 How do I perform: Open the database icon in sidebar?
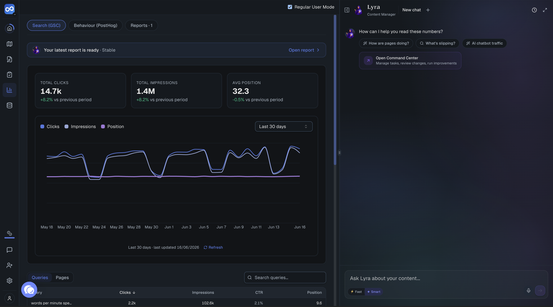(10, 105)
